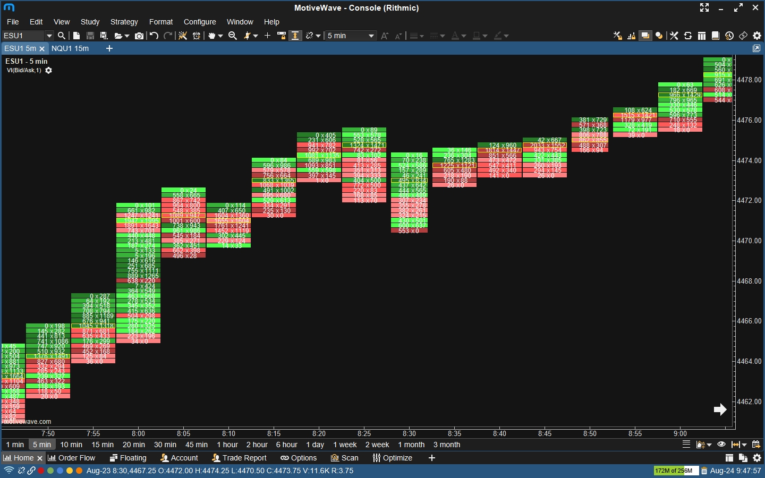Select the 1 hour interval button
This screenshot has width=765, height=478.
coord(227,445)
